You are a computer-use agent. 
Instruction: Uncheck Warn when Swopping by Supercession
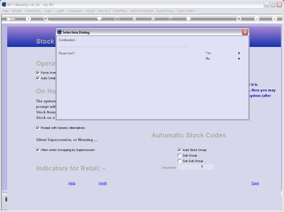pyautogui.click(x=37, y=150)
